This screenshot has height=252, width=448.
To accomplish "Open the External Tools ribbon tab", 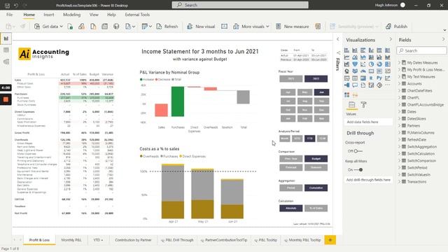I will (x=137, y=15).
